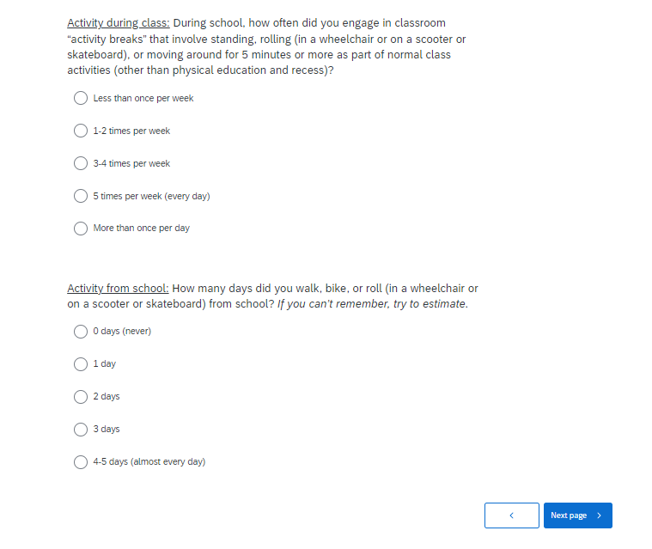Pick the '1 day' radio button
Image resolution: width=652 pixels, height=549 pixels.
(81, 364)
